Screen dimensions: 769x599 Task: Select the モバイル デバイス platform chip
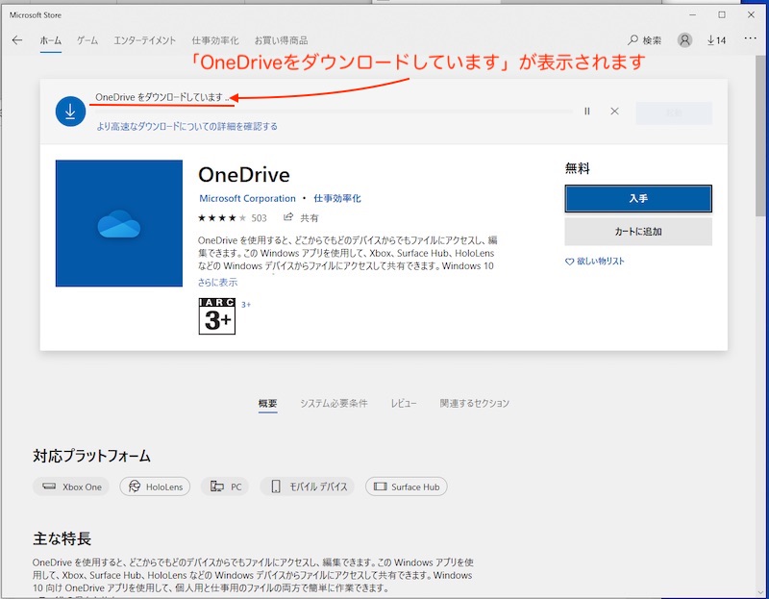click(308, 487)
